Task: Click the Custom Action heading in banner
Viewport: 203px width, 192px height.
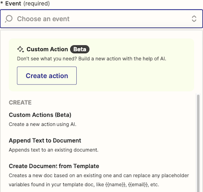Action: pos(47,49)
